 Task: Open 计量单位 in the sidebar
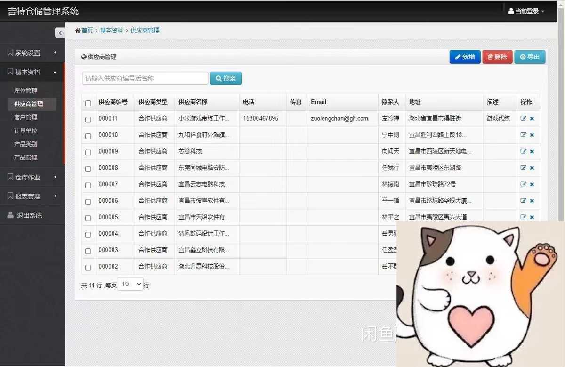tap(25, 130)
